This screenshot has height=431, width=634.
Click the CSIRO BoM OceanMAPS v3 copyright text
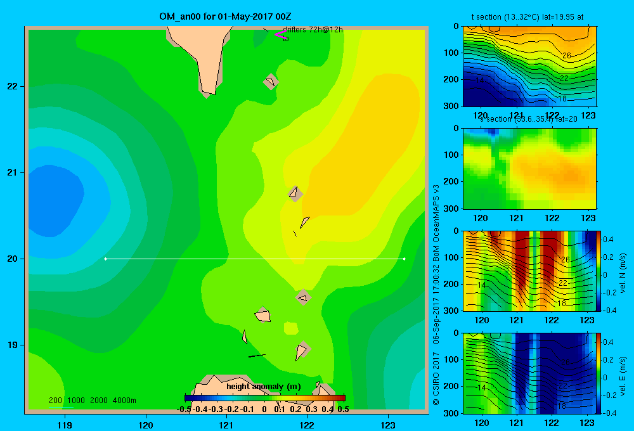pos(436,295)
